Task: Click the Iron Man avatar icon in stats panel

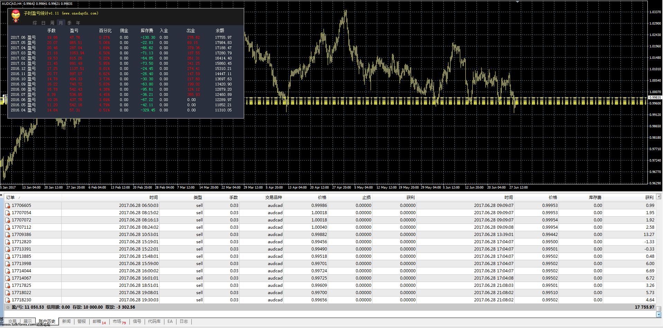Action: tap(16, 16)
